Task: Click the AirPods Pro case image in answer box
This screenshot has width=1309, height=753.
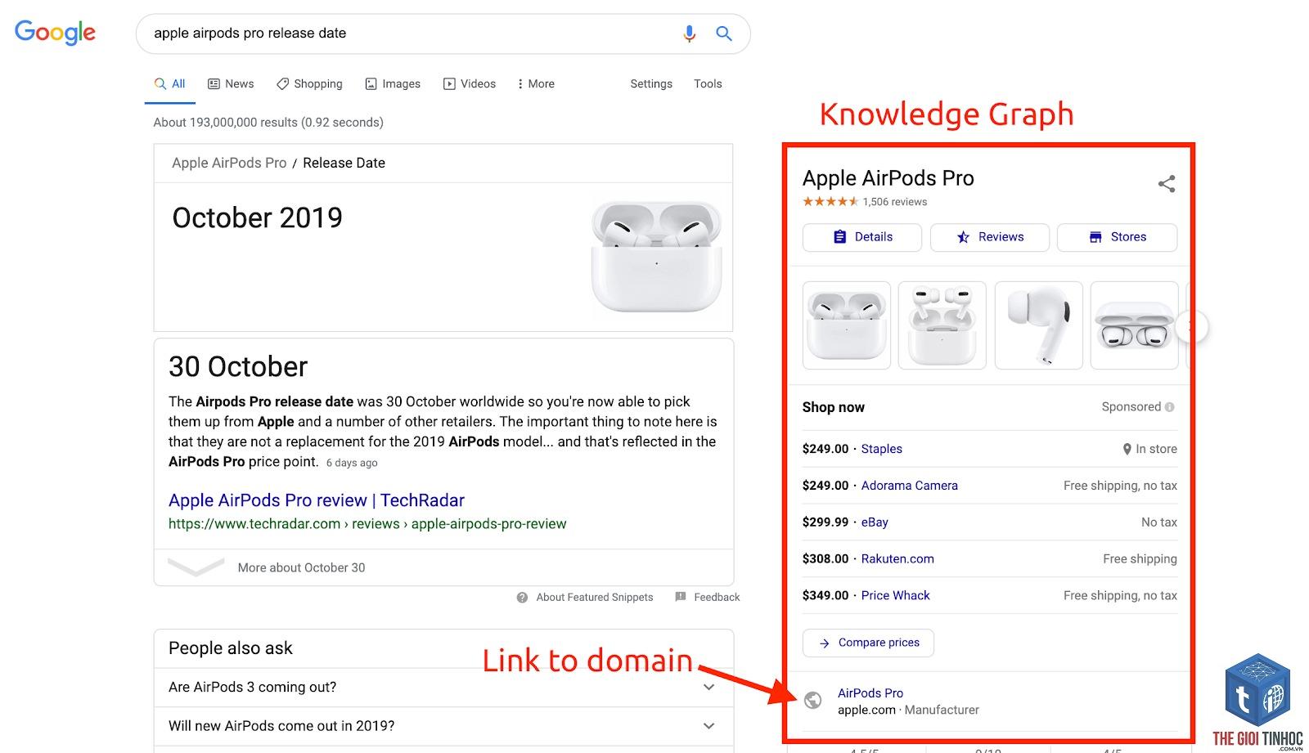Action: [x=656, y=257]
